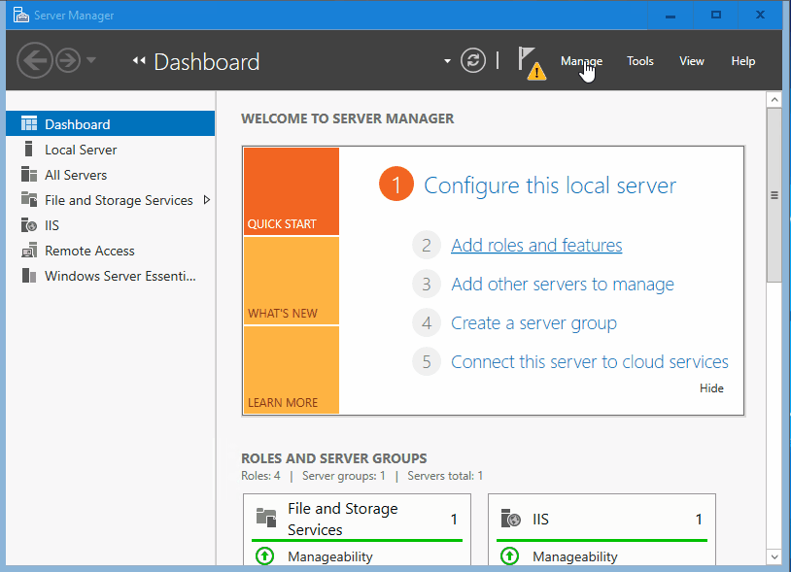Hide the Welcome quick start panel
The height and width of the screenshot is (572, 791).
point(711,387)
